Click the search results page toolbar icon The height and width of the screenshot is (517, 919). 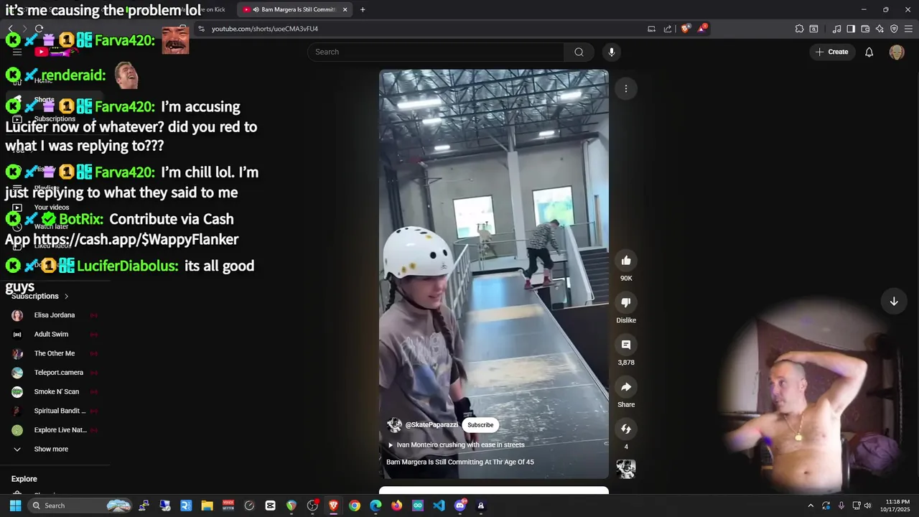click(x=813, y=29)
